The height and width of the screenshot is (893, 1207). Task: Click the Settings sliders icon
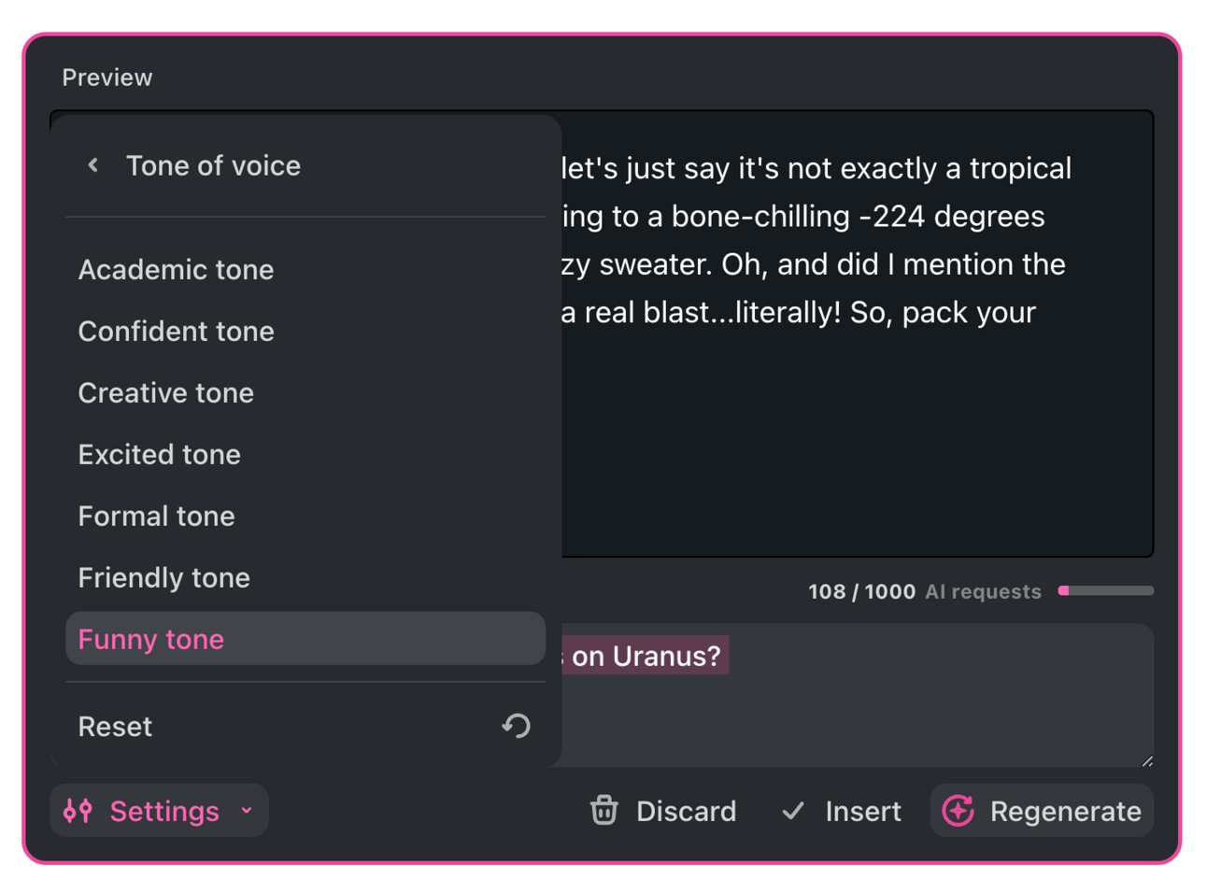78,811
